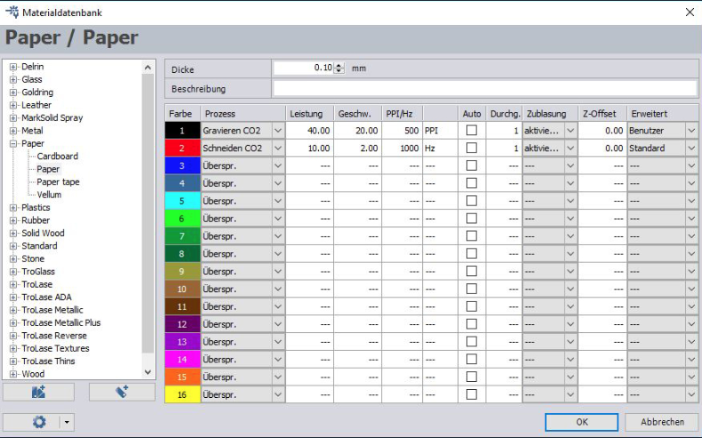Enable Auto checkbox for color 1 row
Viewport: 702px width, 438px height.
471,131
